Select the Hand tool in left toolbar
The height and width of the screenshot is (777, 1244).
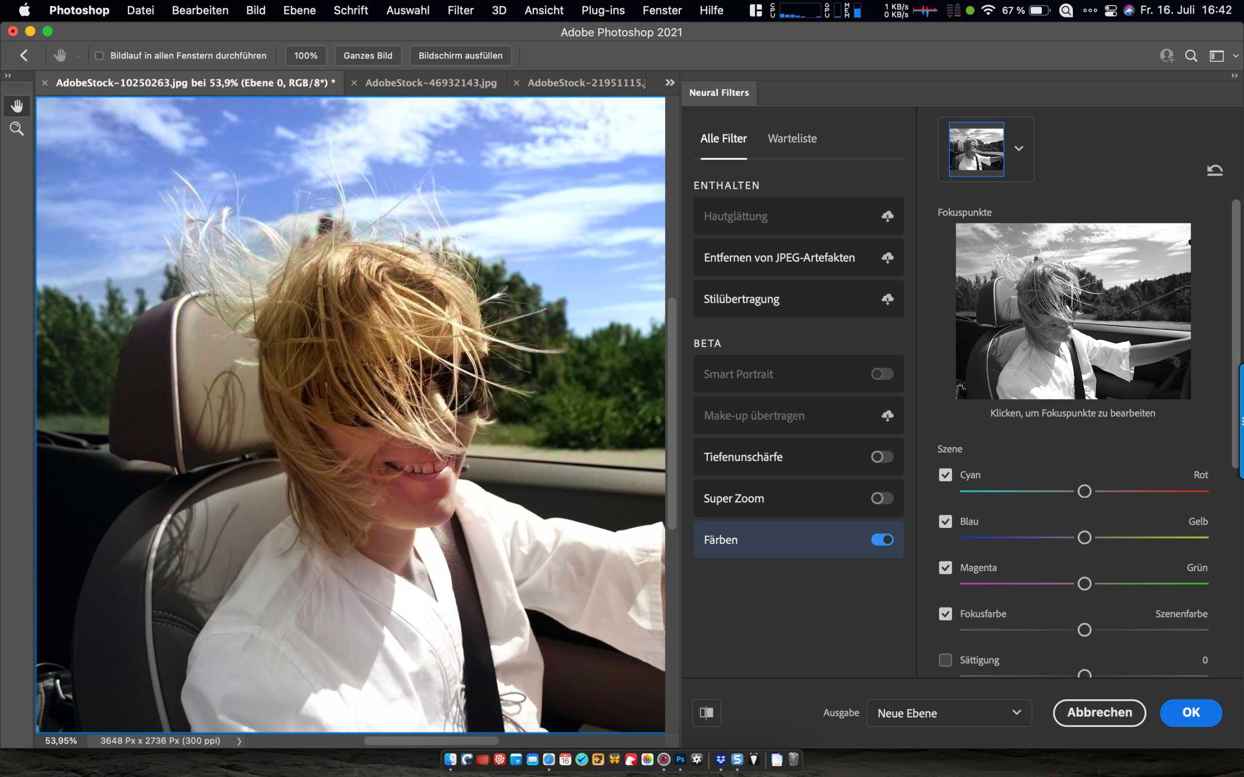pos(17,106)
